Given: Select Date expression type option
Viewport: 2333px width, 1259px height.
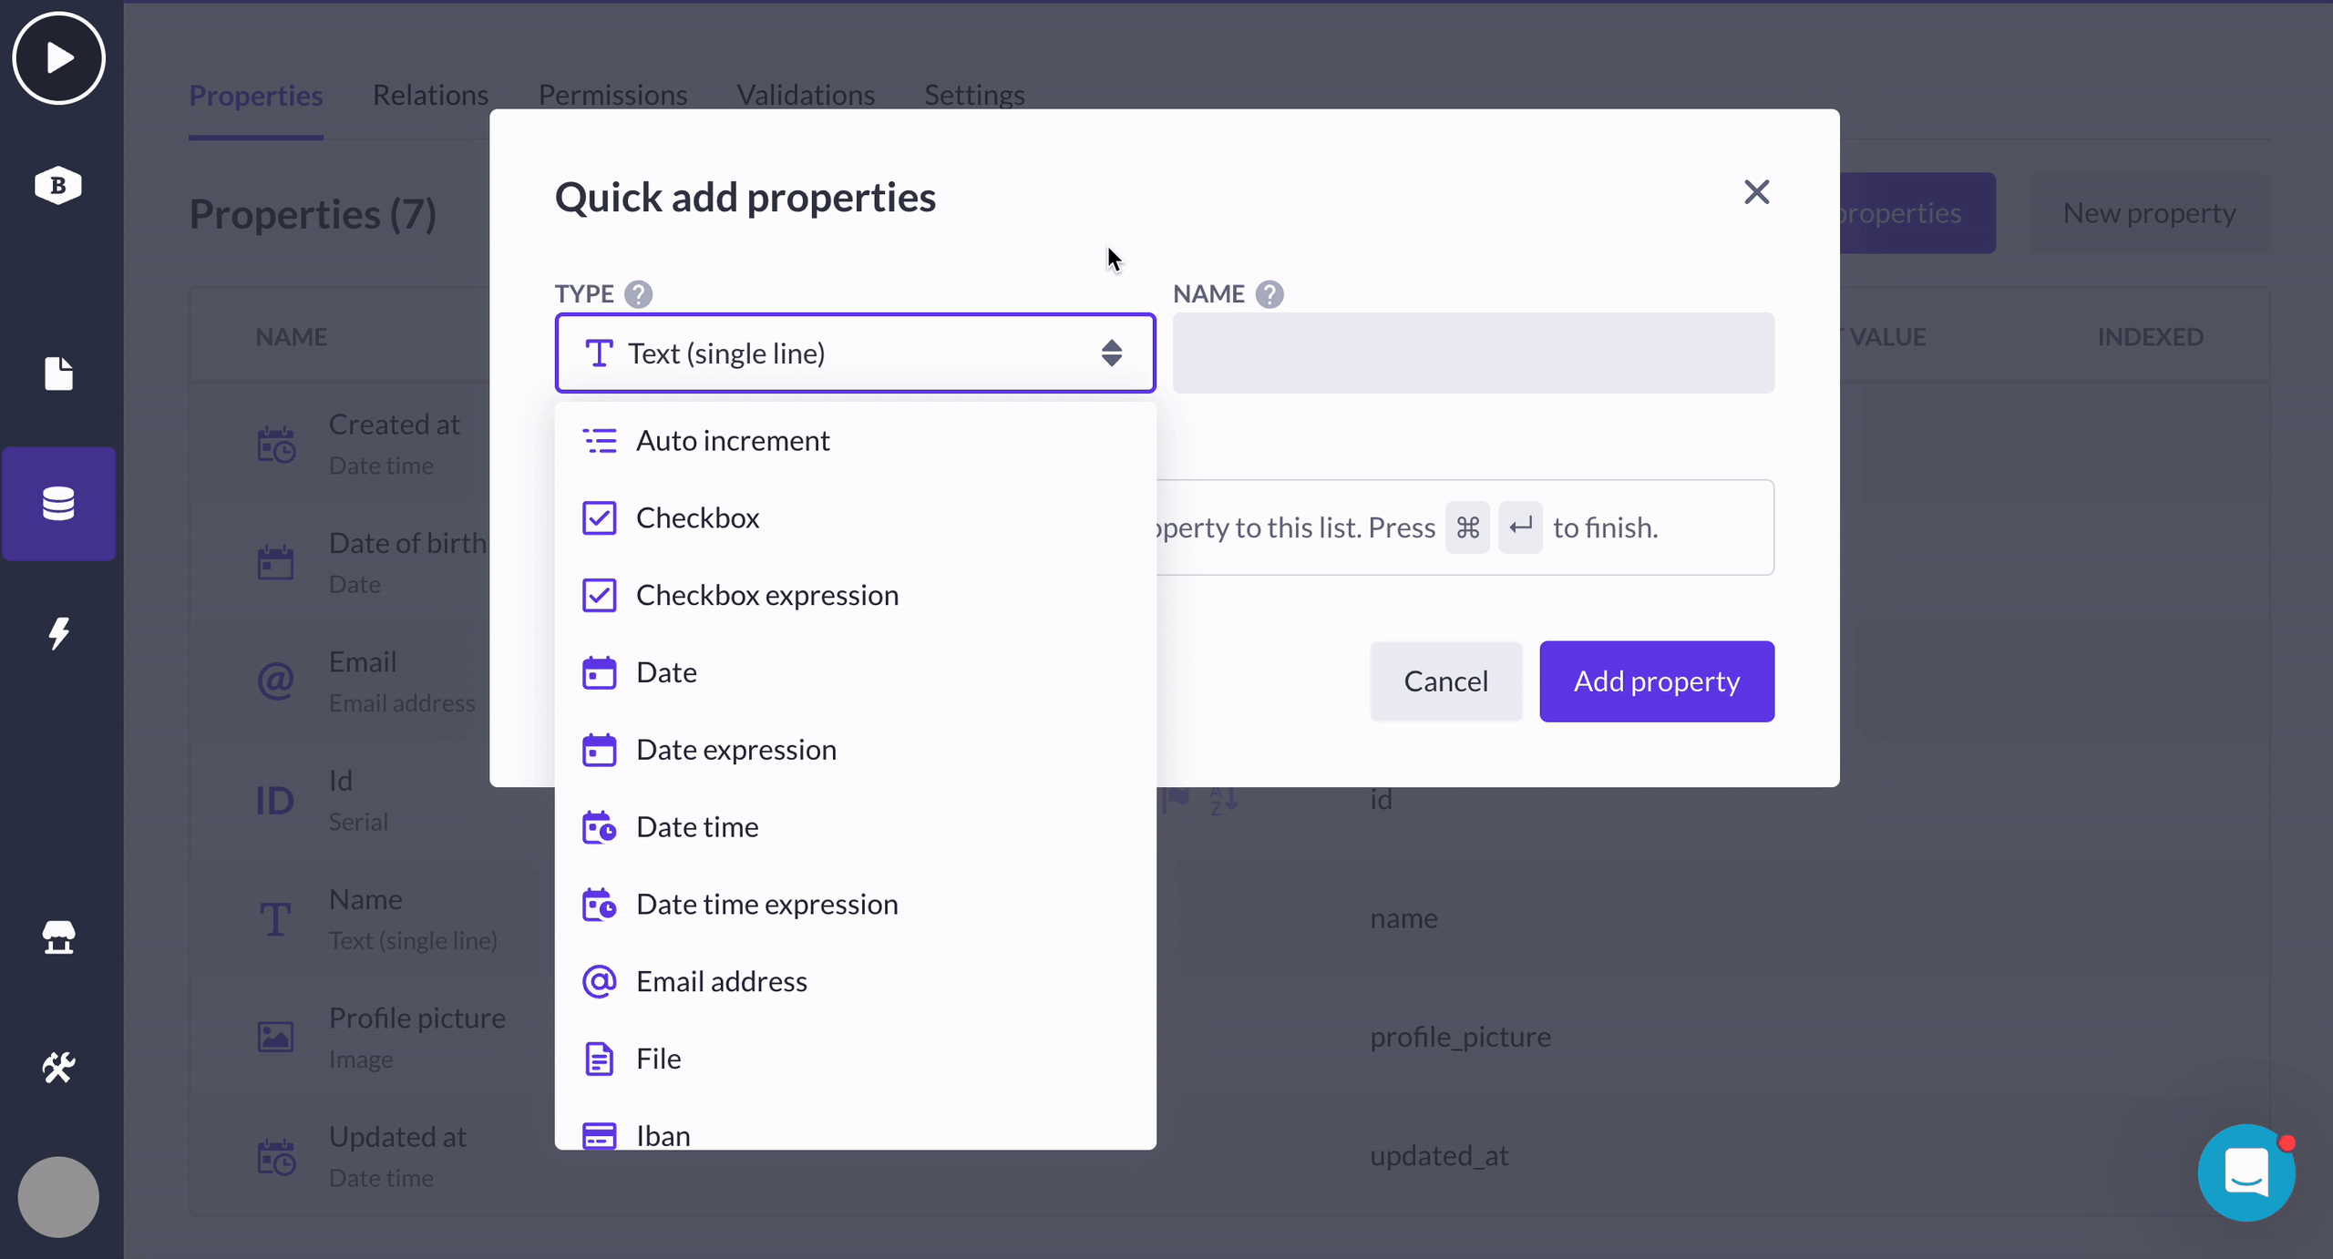Looking at the screenshot, I should point(855,751).
